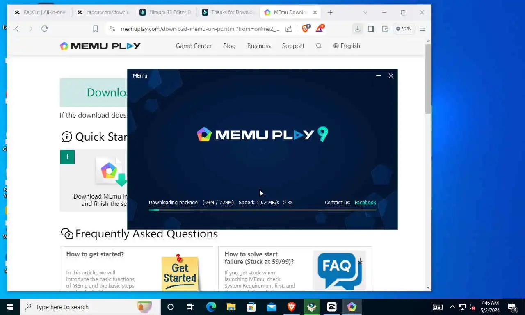Image resolution: width=525 pixels, height=315 pixels.
Task: Minimize the MEmu installer window
Action: (x=378, y=75)
